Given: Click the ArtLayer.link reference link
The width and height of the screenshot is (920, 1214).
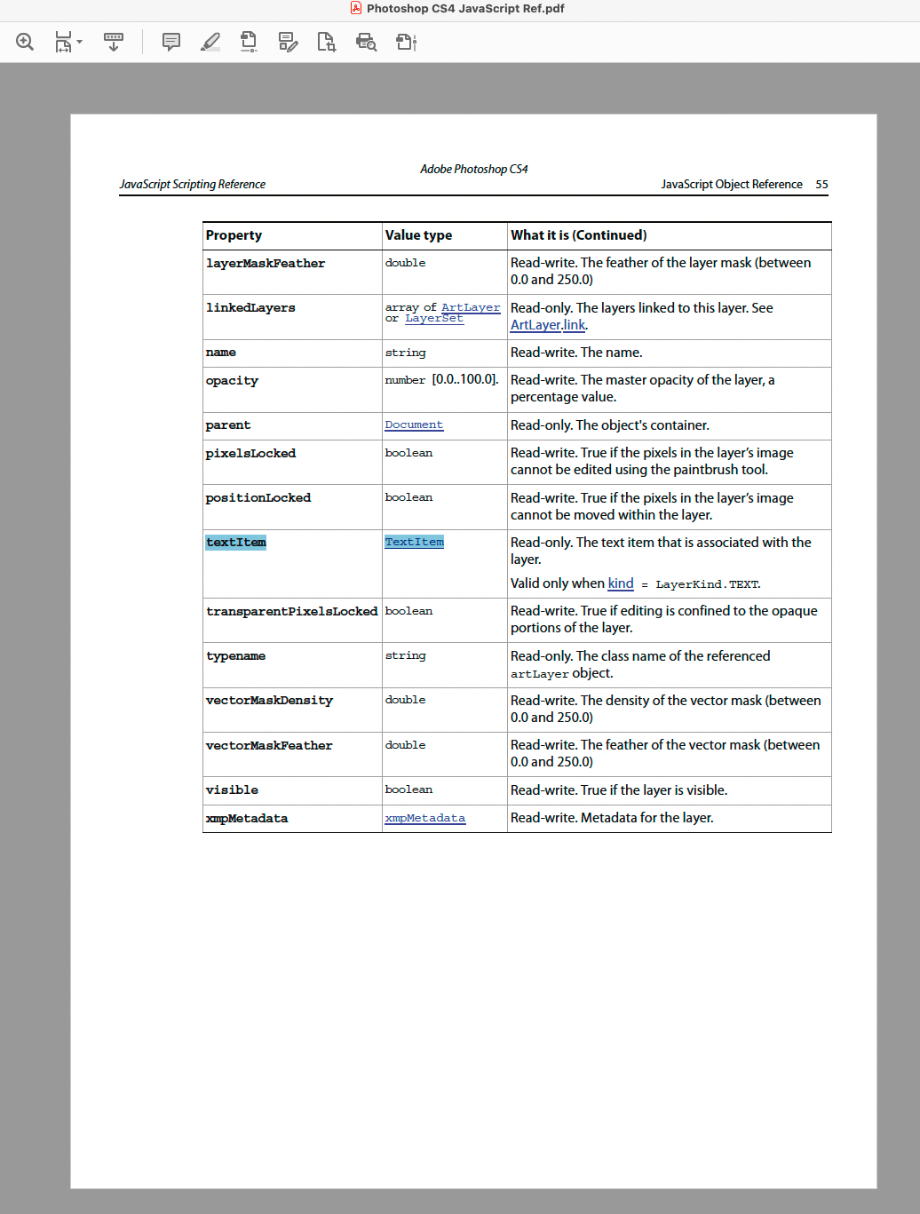Looking at the screenshot, I should 547,325.
